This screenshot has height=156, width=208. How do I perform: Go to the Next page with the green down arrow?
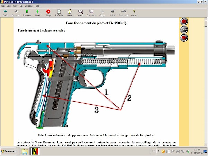[37, 13]
